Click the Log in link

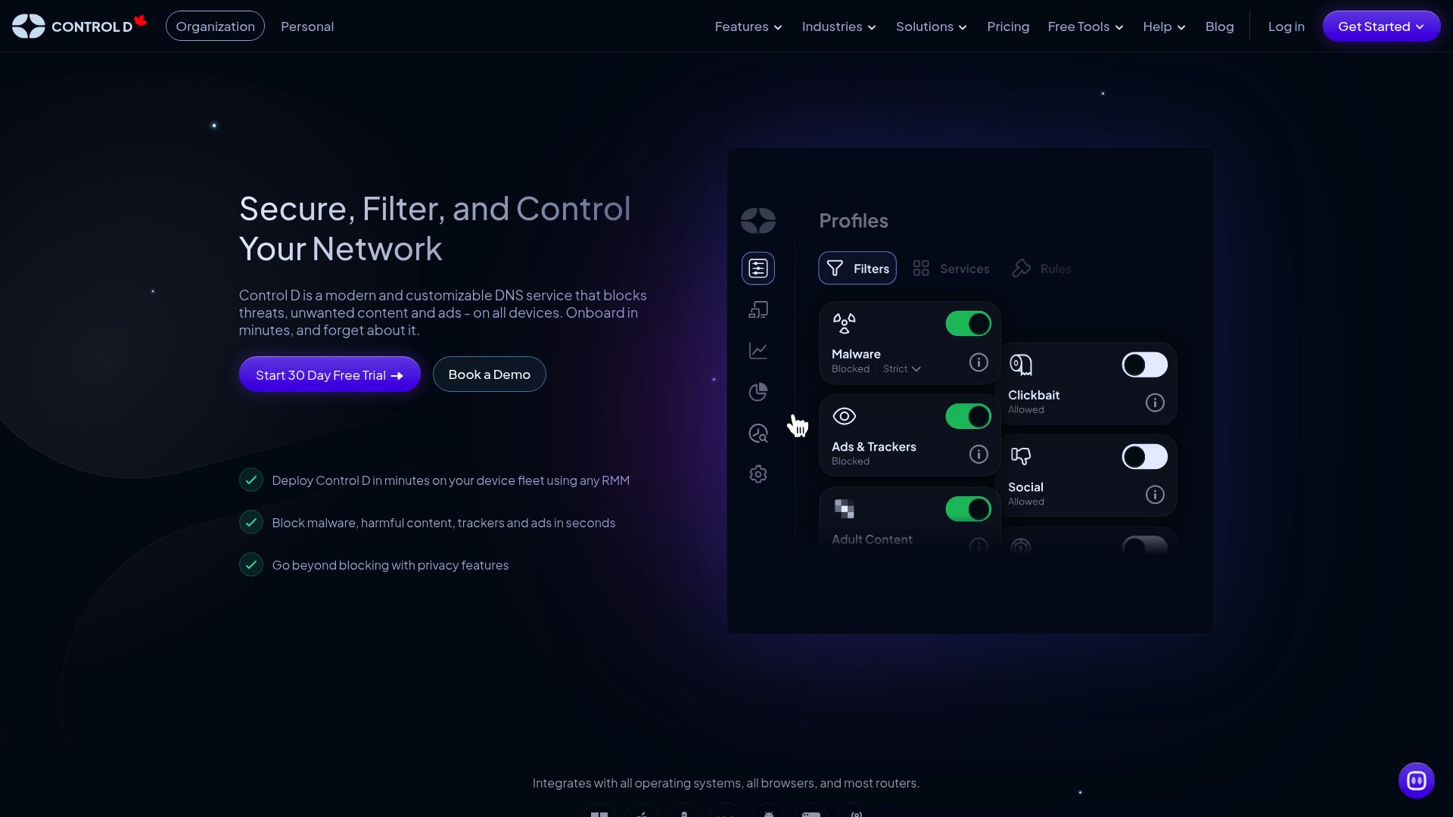1286,26
